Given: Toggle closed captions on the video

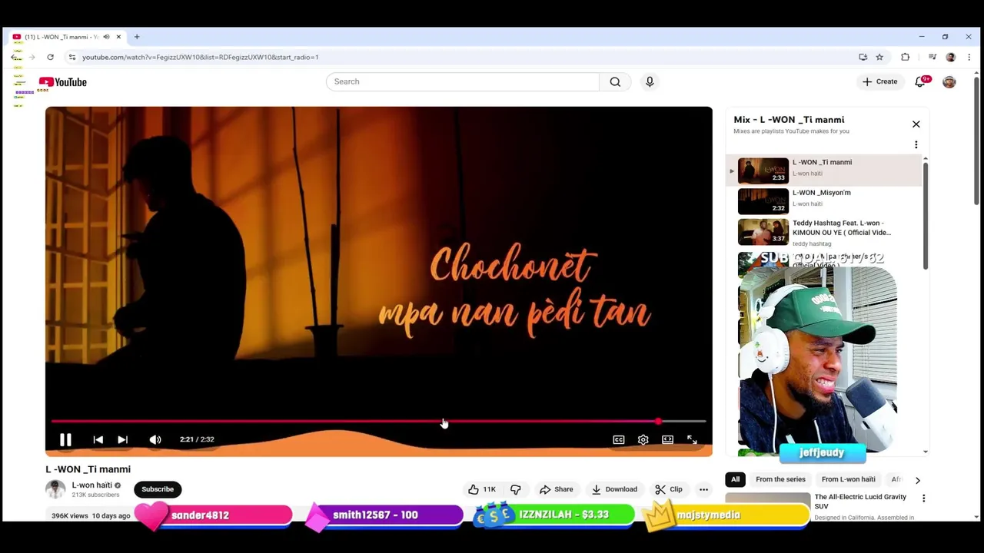Looking at the screenshot, I should (x=619, y=439).
